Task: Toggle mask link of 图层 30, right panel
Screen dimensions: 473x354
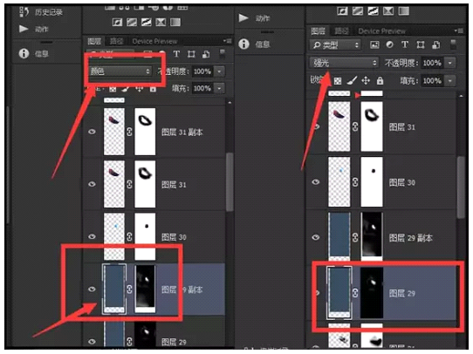Action: [x=355, y=182]
